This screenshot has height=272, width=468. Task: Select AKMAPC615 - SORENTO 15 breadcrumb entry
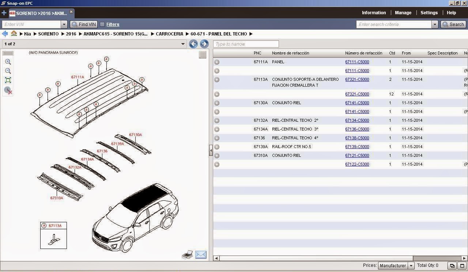click(x=116, y=34)
